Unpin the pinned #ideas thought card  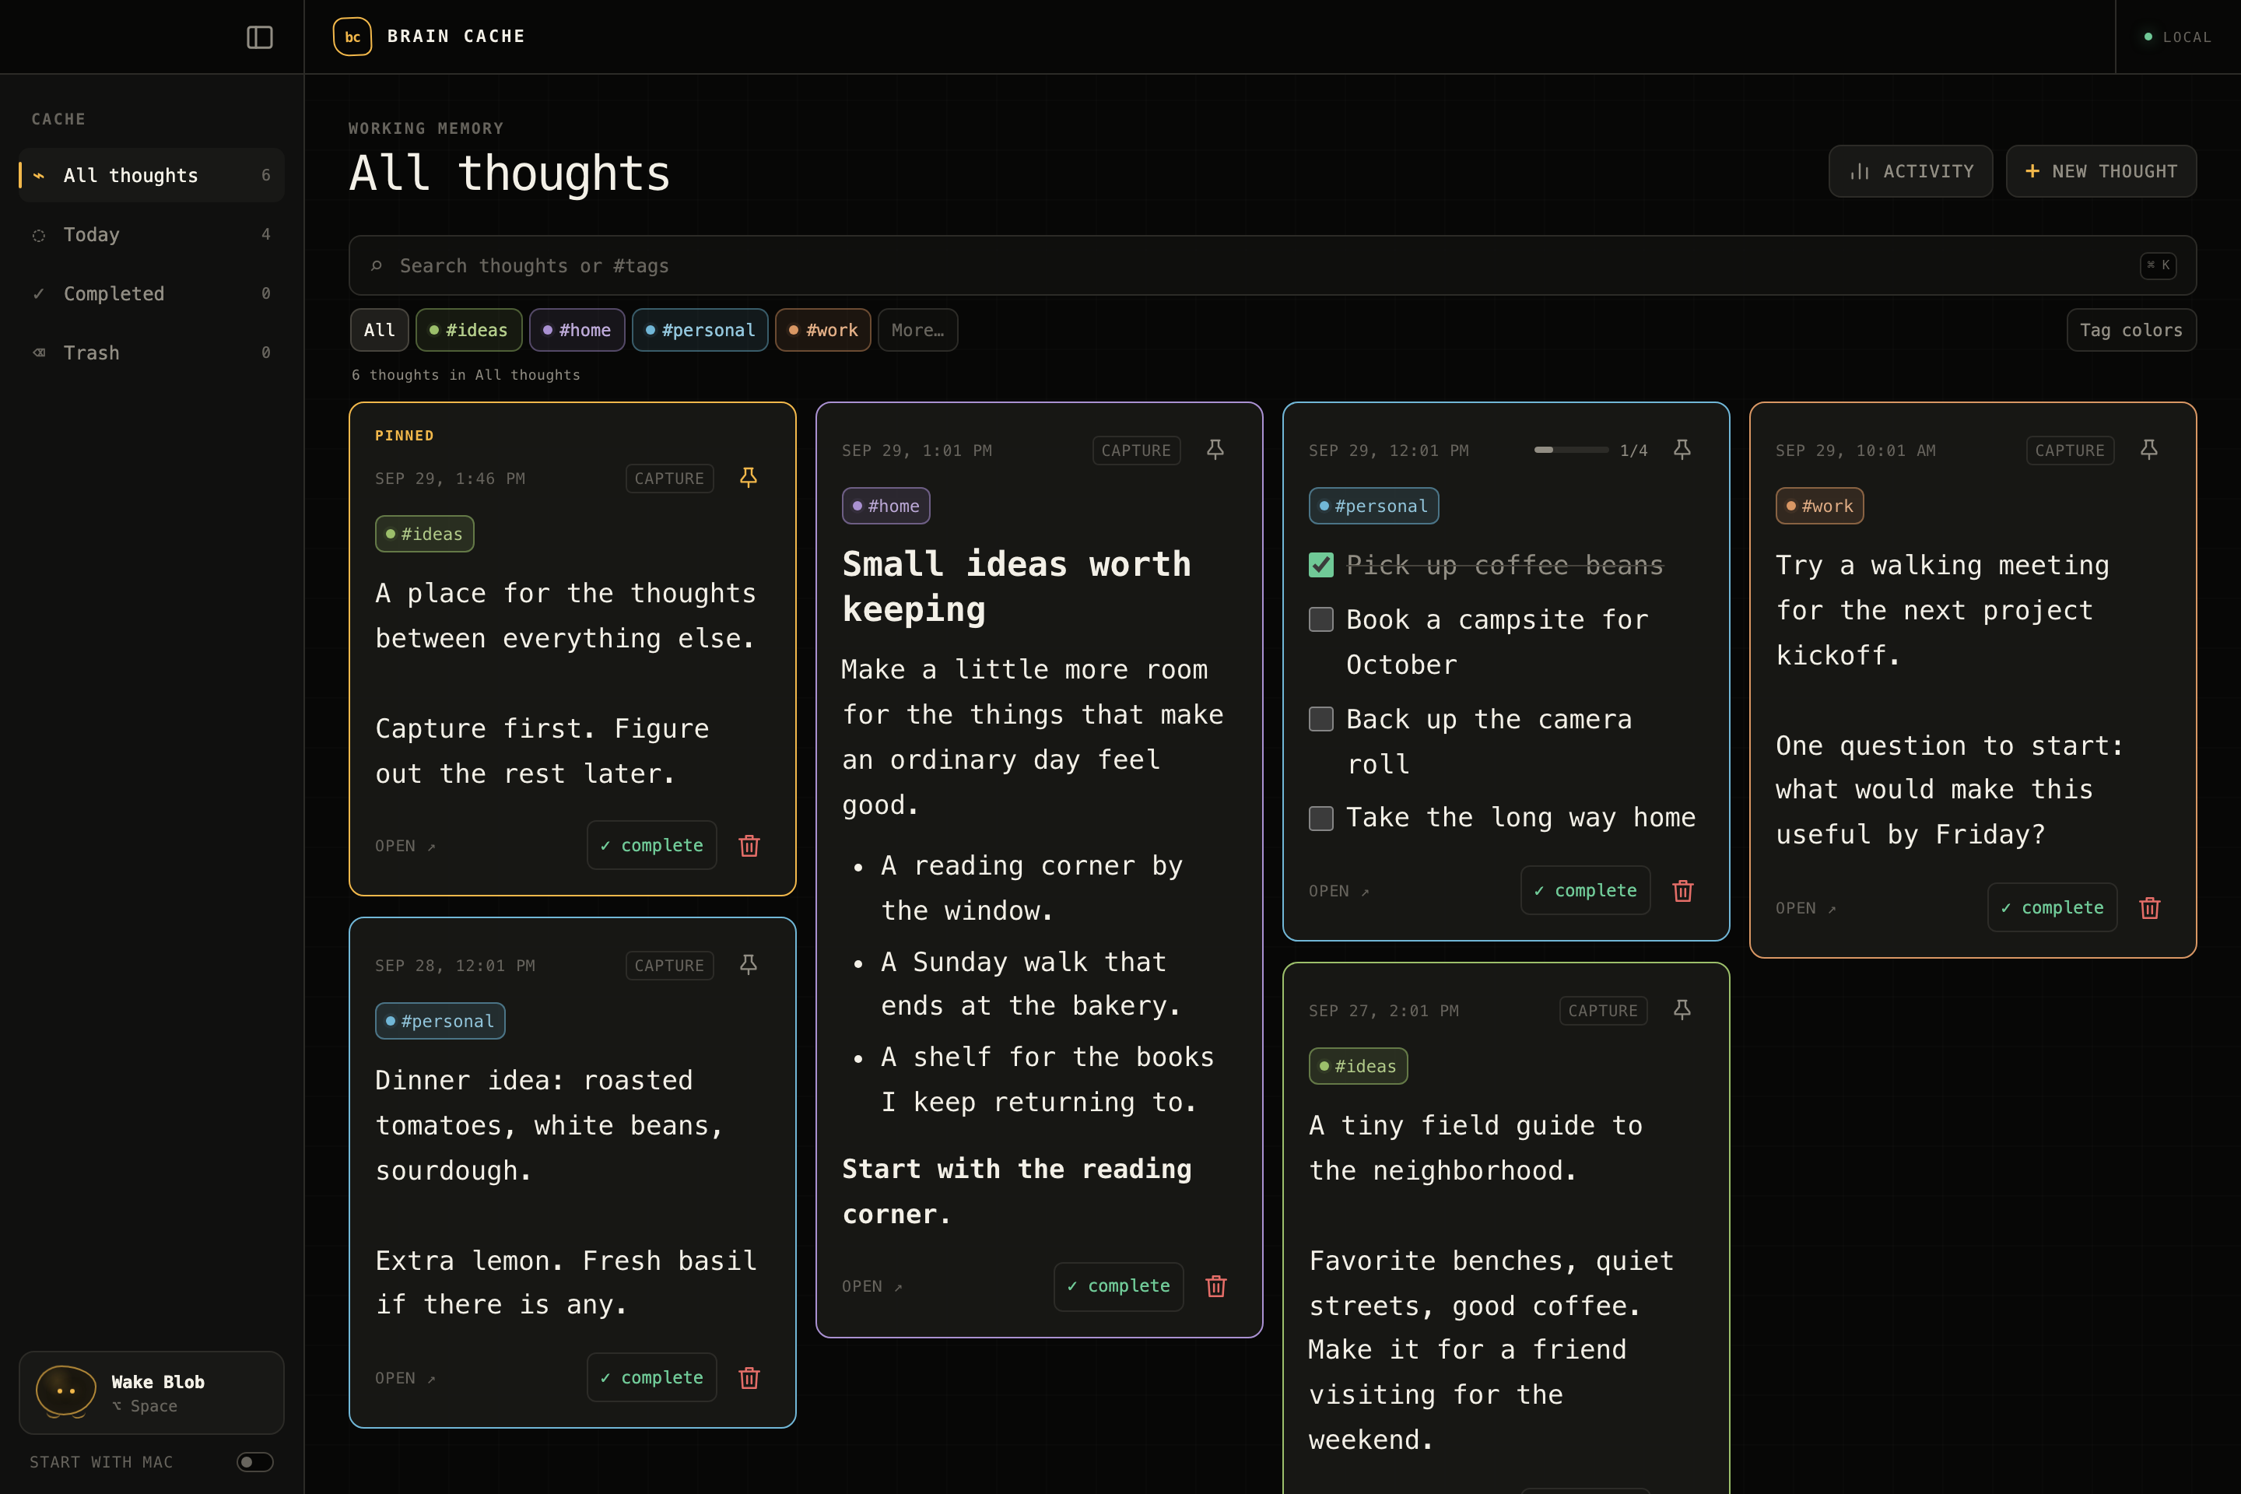[x=749, y=477]
